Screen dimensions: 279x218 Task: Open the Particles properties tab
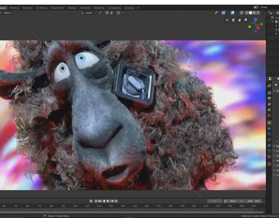(x=269, y=134)
